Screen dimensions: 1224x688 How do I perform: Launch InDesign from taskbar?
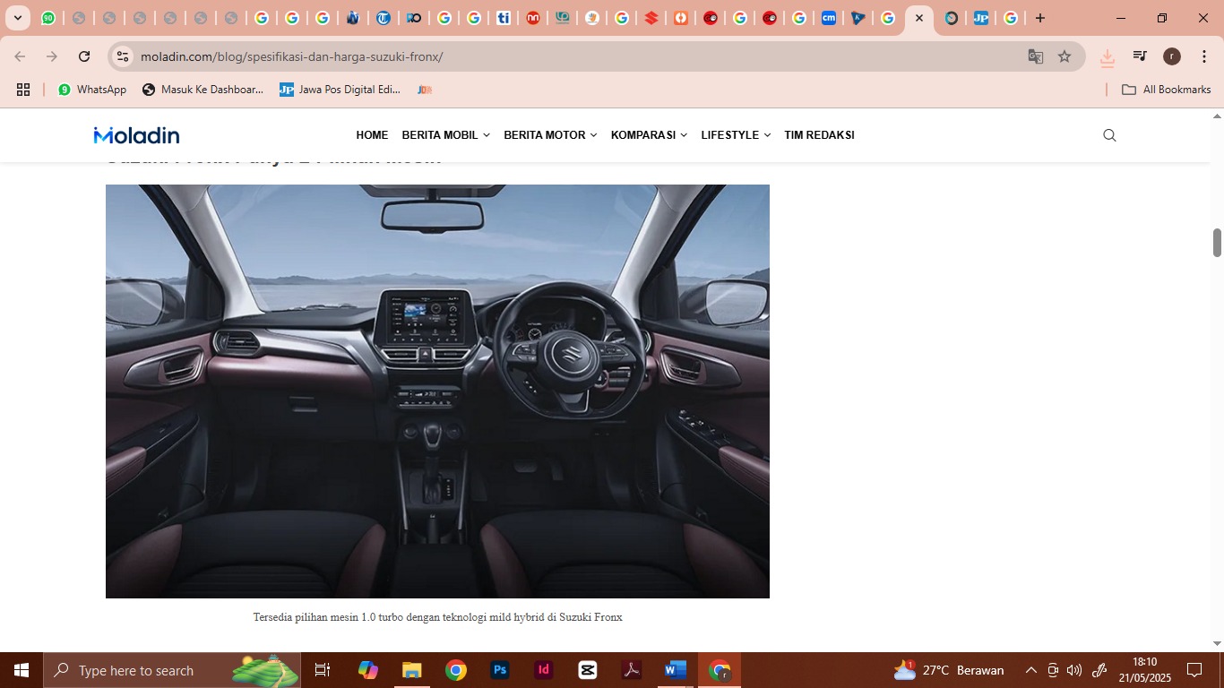tap(544, 670)
